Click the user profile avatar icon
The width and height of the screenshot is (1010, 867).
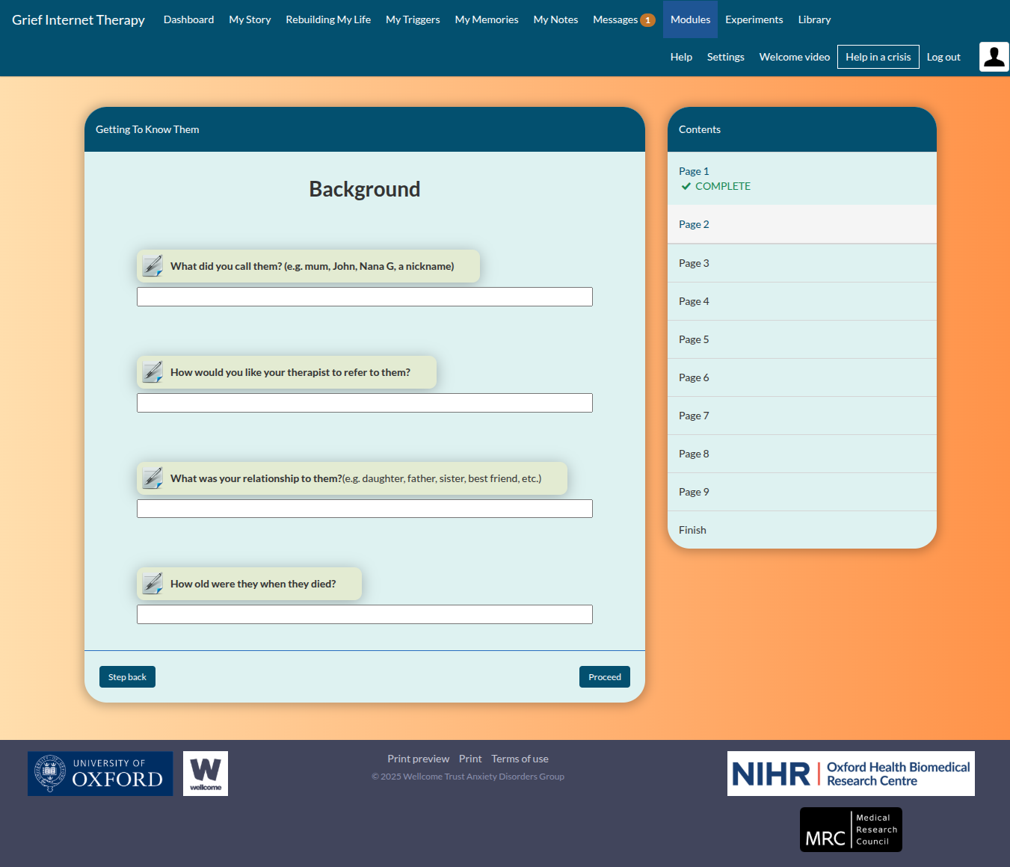(994, 57)
